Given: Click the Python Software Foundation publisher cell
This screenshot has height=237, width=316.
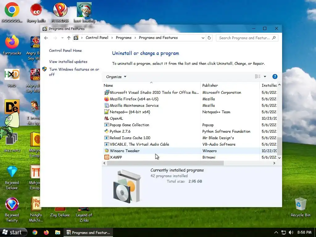Looking at the screenshot, I should (226, 131).
